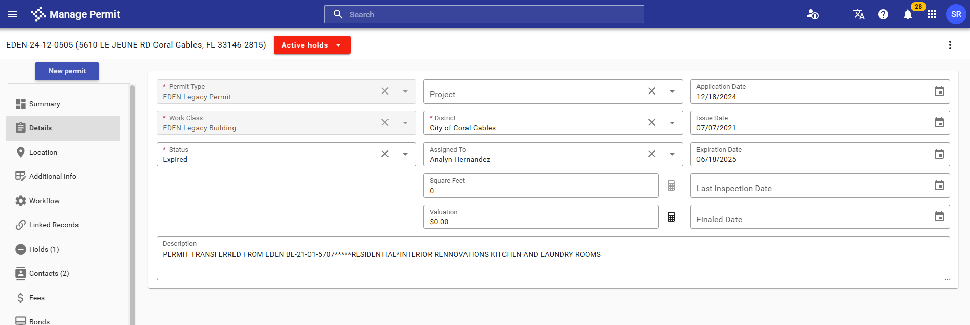Open the Issue Date calendar picker
The height and width of the screenshot is (325, 970).
[x=939, y=123]
